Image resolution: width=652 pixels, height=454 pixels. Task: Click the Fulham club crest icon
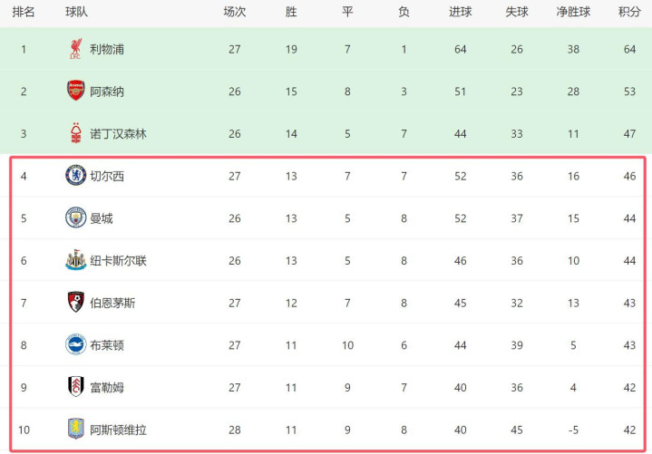[75, 388]
